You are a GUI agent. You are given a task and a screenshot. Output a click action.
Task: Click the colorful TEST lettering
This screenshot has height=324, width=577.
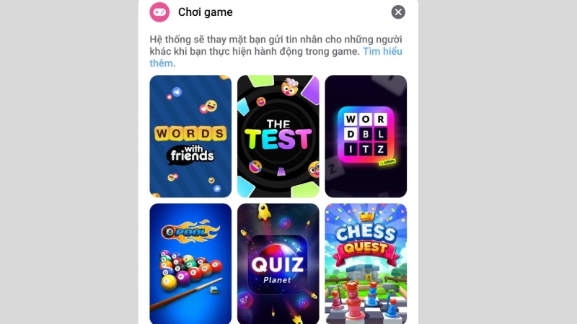(x=278, y=140)
